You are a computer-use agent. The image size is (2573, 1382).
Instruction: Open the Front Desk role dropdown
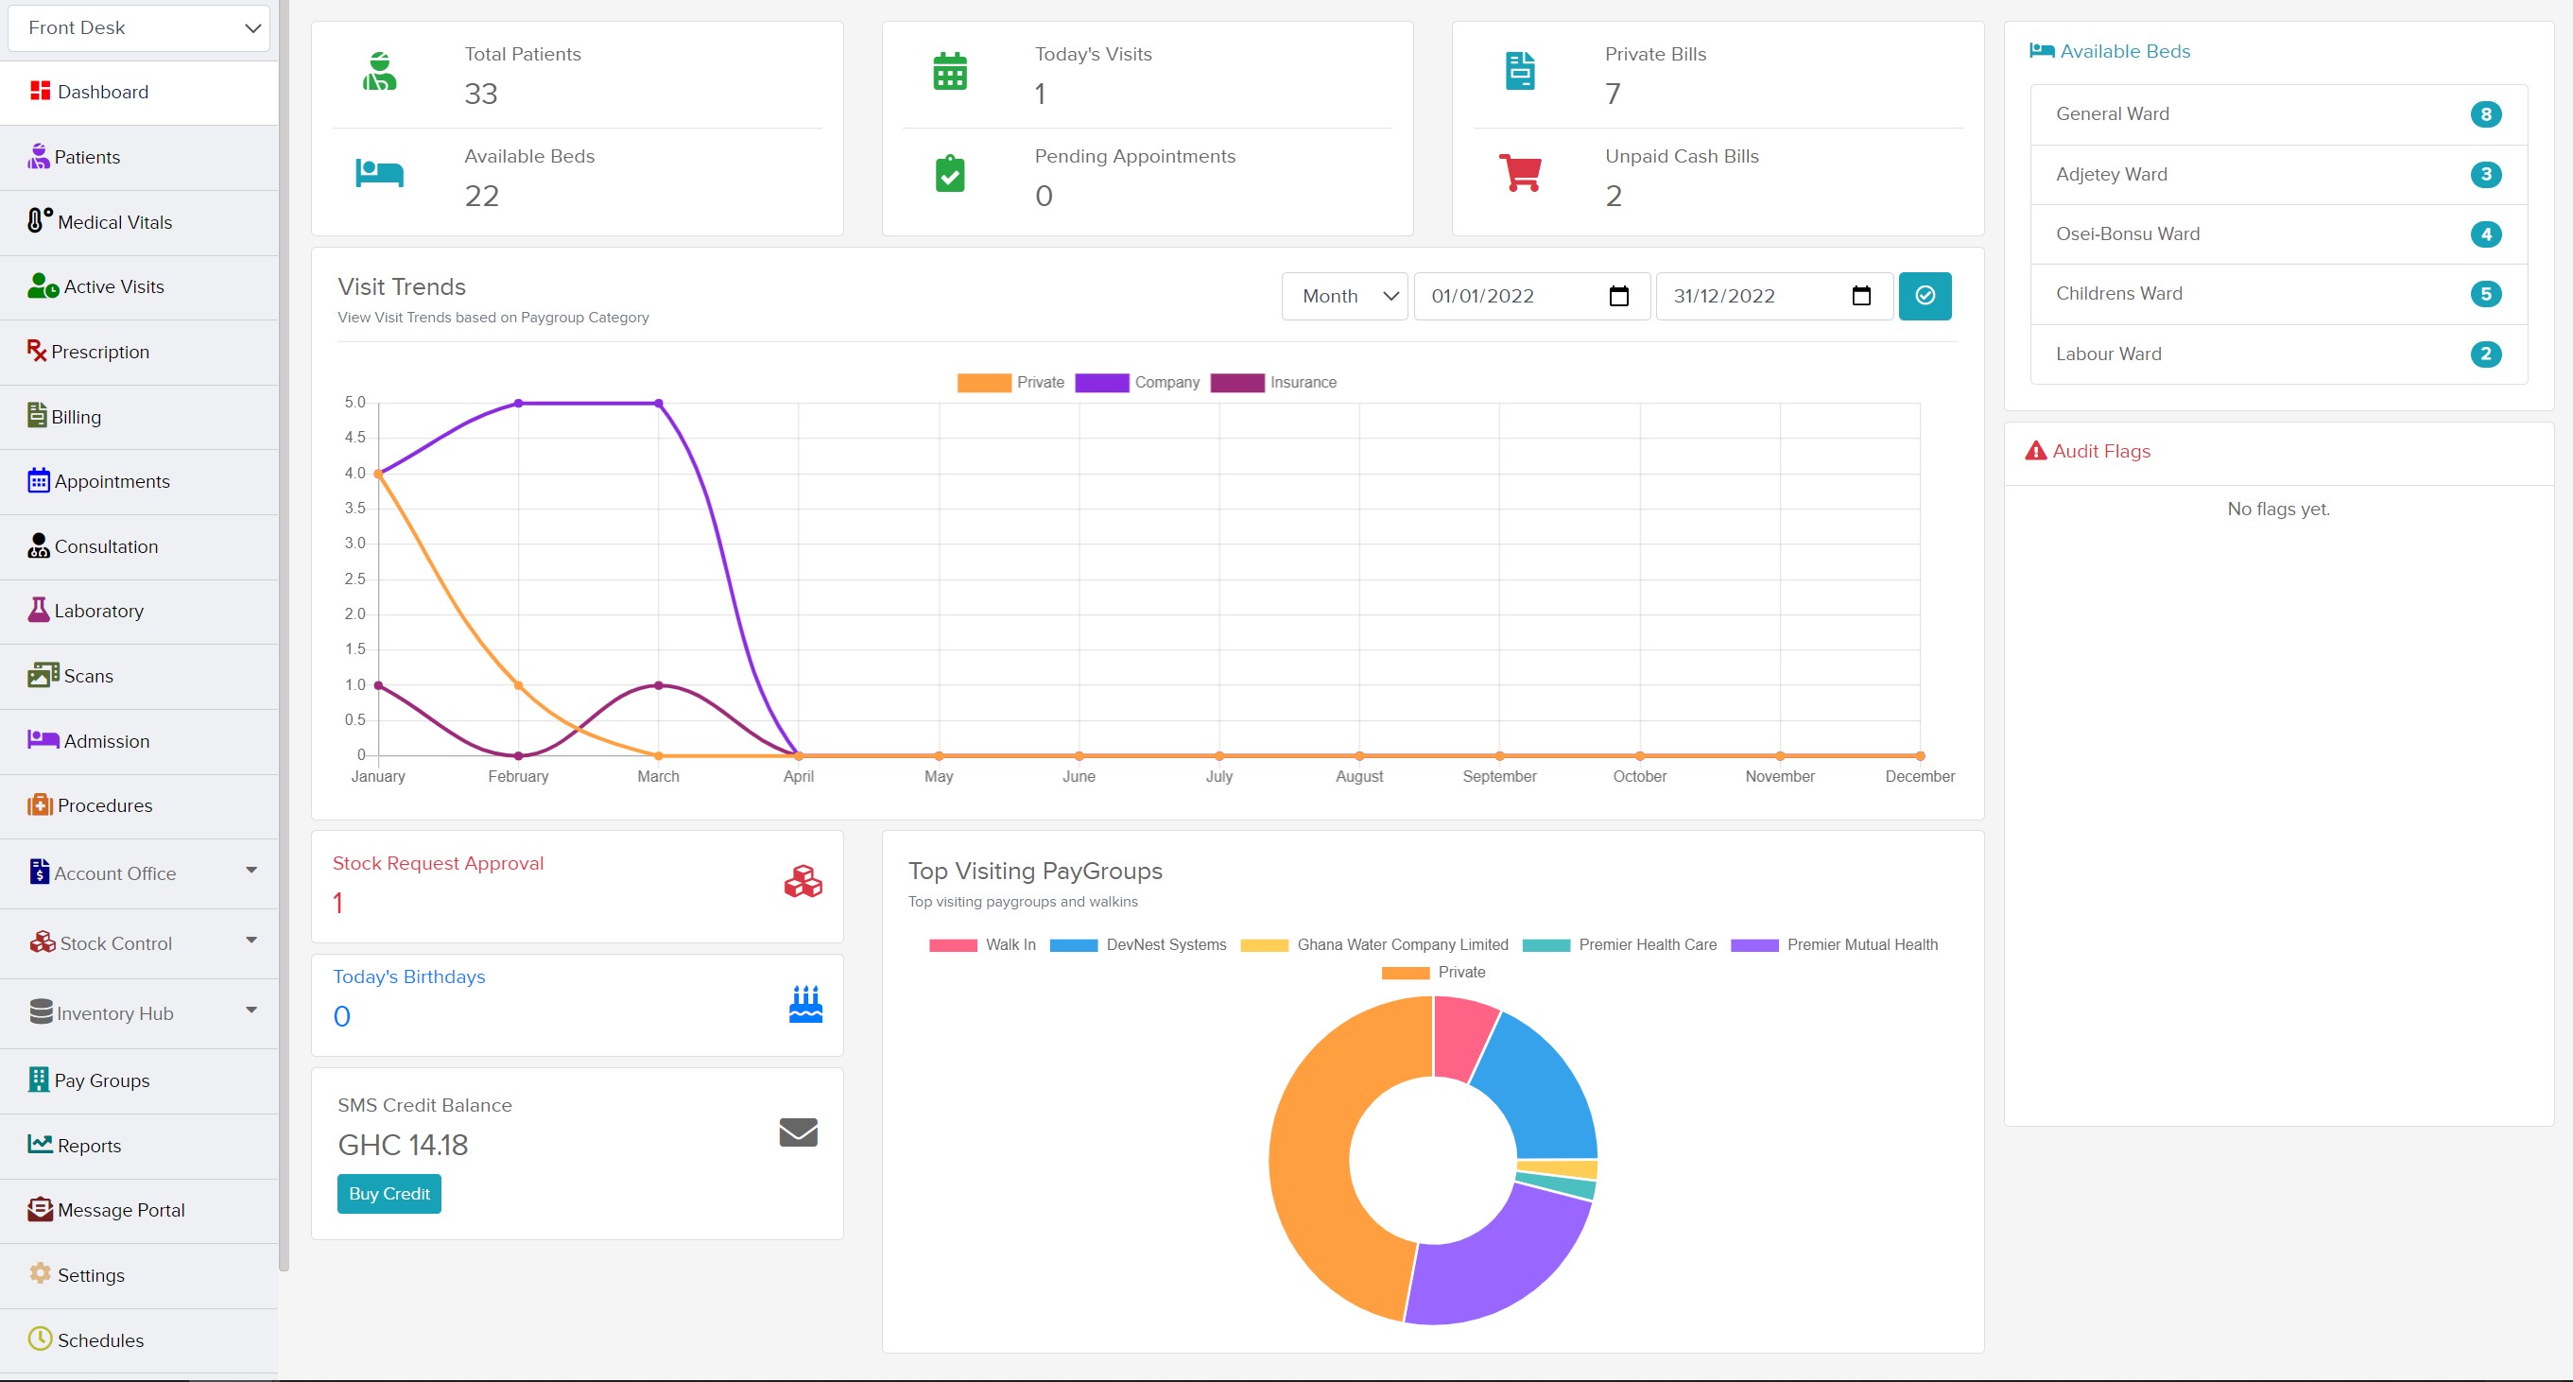tap(139, 28)
